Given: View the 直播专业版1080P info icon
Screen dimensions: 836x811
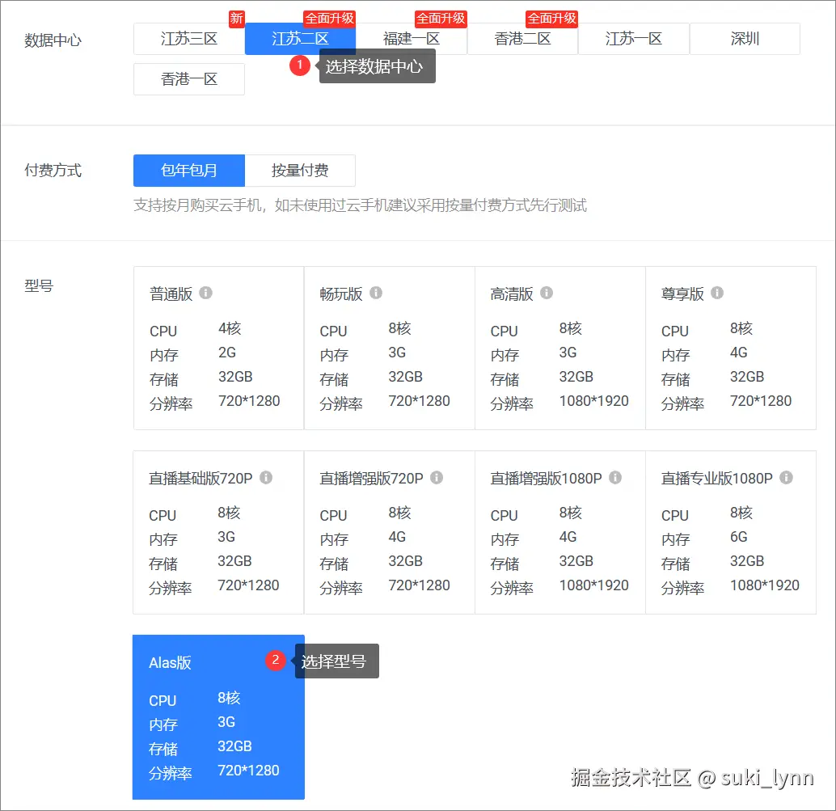Looking at the screenshot, I should pos(785,478).
